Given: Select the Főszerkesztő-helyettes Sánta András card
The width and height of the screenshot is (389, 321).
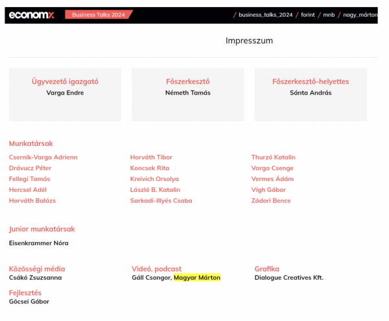Looking at the screenshot, I should [x=311, y=95].
